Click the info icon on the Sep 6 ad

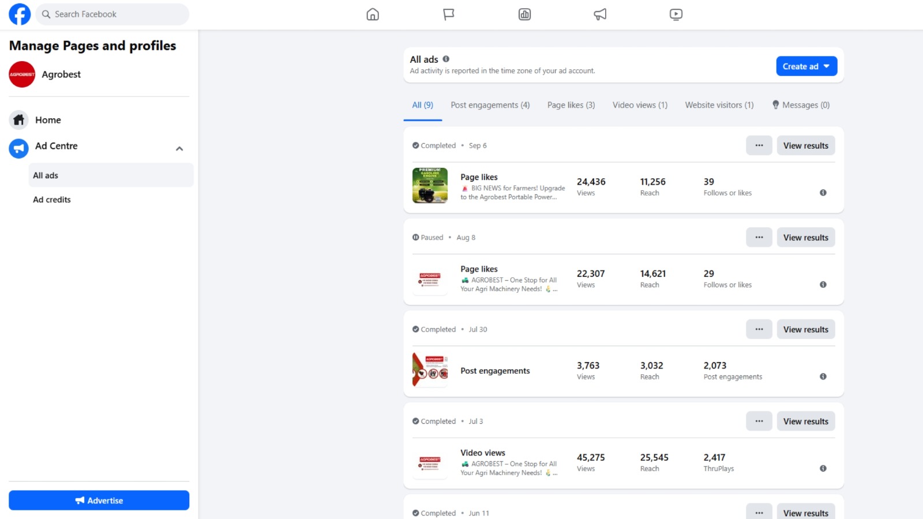[x=823, y=193]
